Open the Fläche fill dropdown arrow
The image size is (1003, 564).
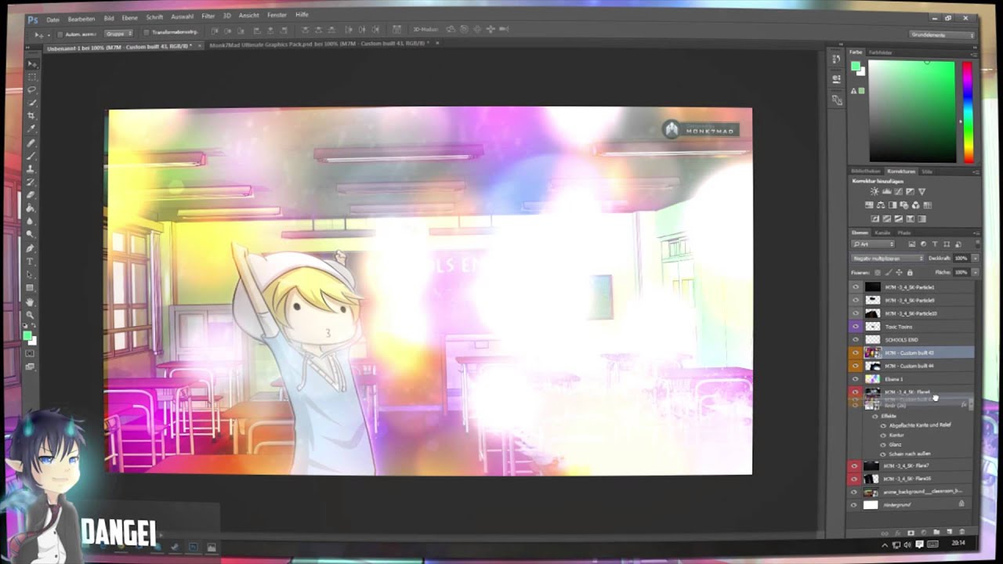point(975,273)
